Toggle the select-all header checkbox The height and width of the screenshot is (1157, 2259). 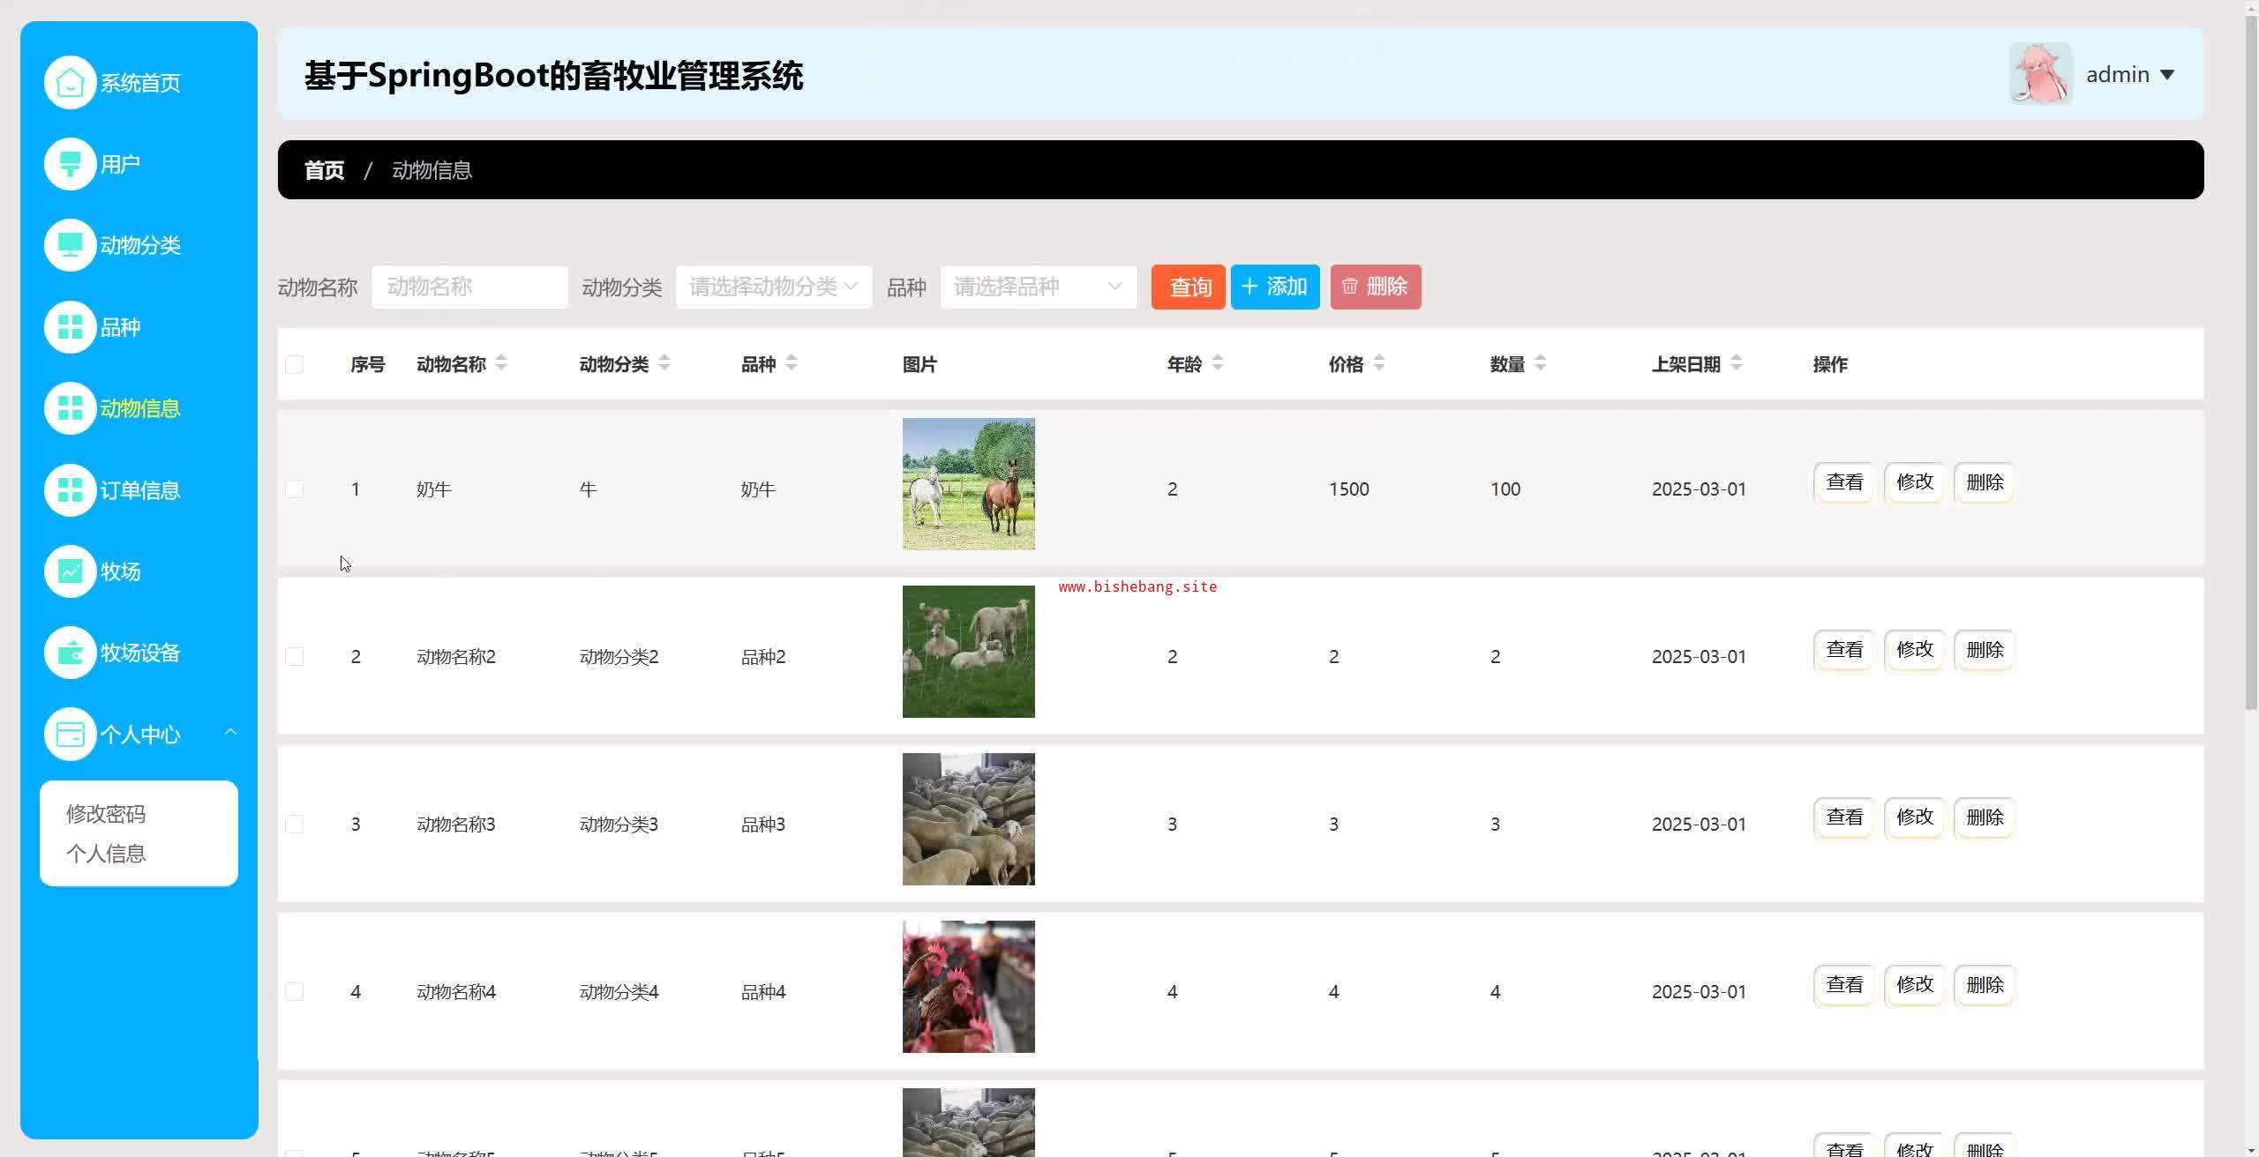(295, 365)
